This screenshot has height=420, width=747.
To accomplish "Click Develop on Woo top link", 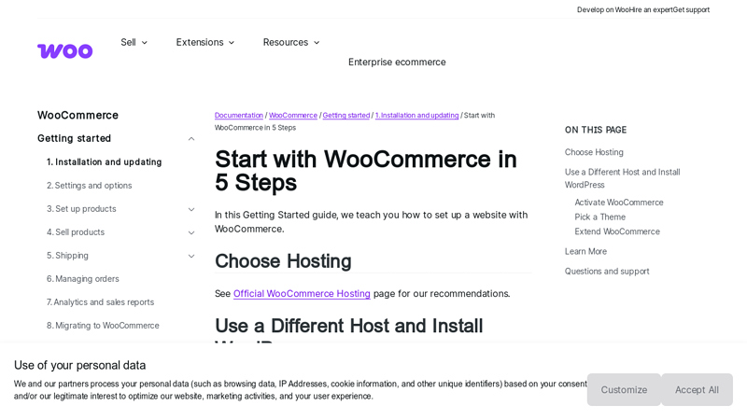I will [602, 9].
